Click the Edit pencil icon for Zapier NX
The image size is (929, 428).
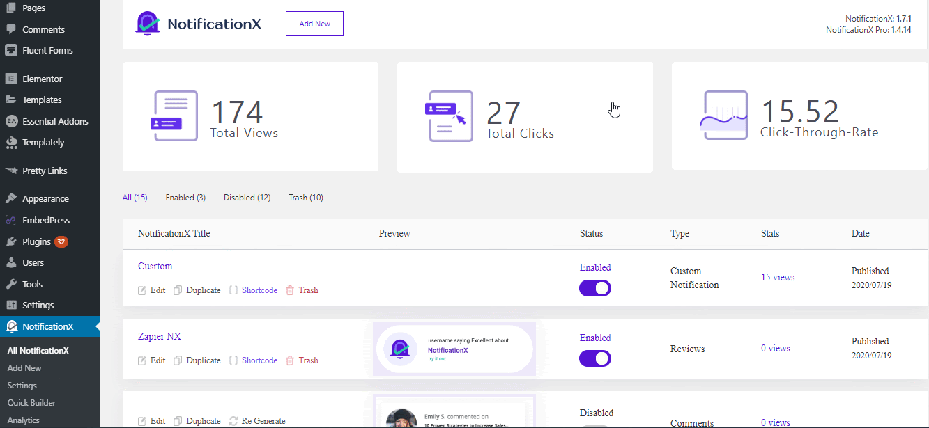tap(142, 360)
